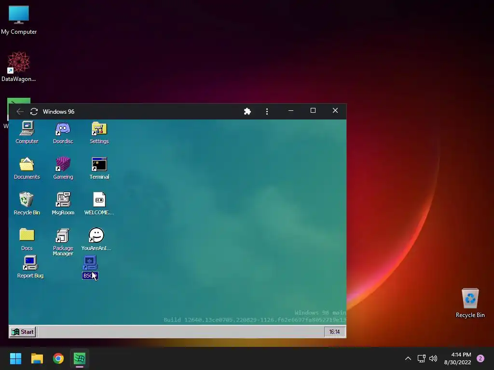
Task: Open the Settings shortcut in Windows 96
Action: coord(99,133)
